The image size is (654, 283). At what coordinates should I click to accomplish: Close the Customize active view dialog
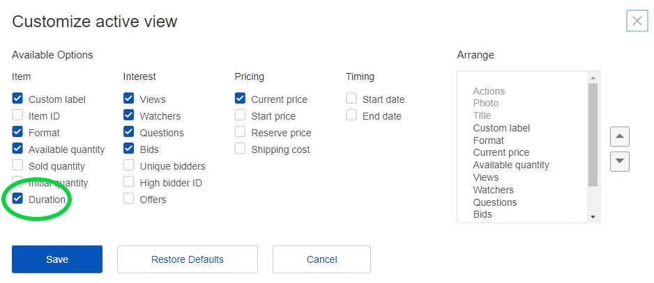pos(637,21)
